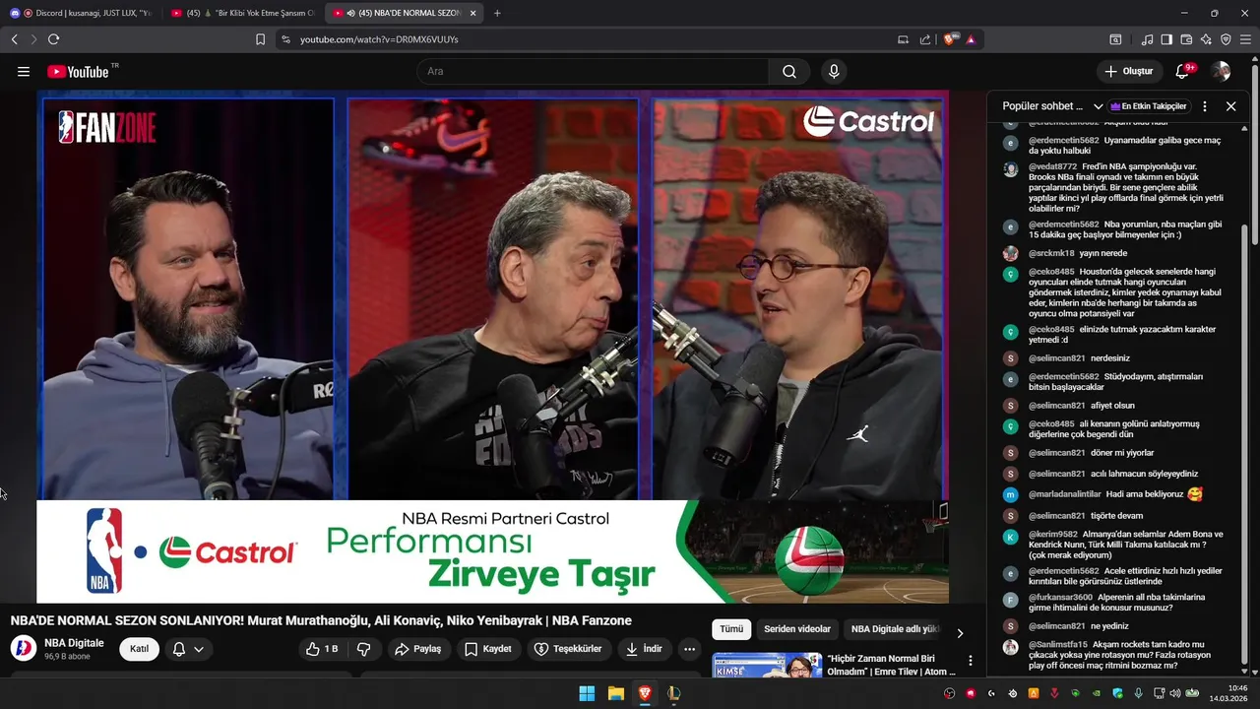Expand Popüler sohbet chat mode dropdown
The height and width of the screenshot is (709, 1260).
[x=1052, y=106]
